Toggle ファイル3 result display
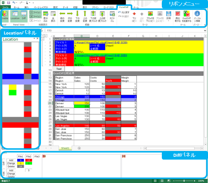This screenshot has height=183, width=208. click(x=35, y=20)
